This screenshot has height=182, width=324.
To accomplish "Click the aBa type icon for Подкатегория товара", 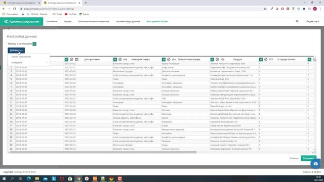I will 174,60.
